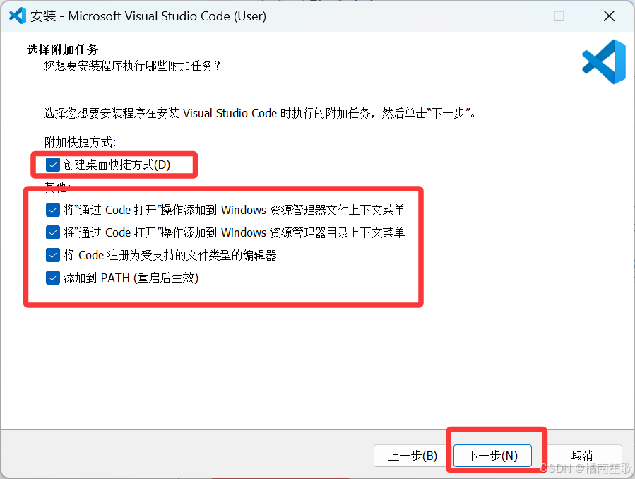The image size is (635, 479).
Task: Toggle register Code as editor (注册为...编辑器) checkbox
Action: click(53, 256)
